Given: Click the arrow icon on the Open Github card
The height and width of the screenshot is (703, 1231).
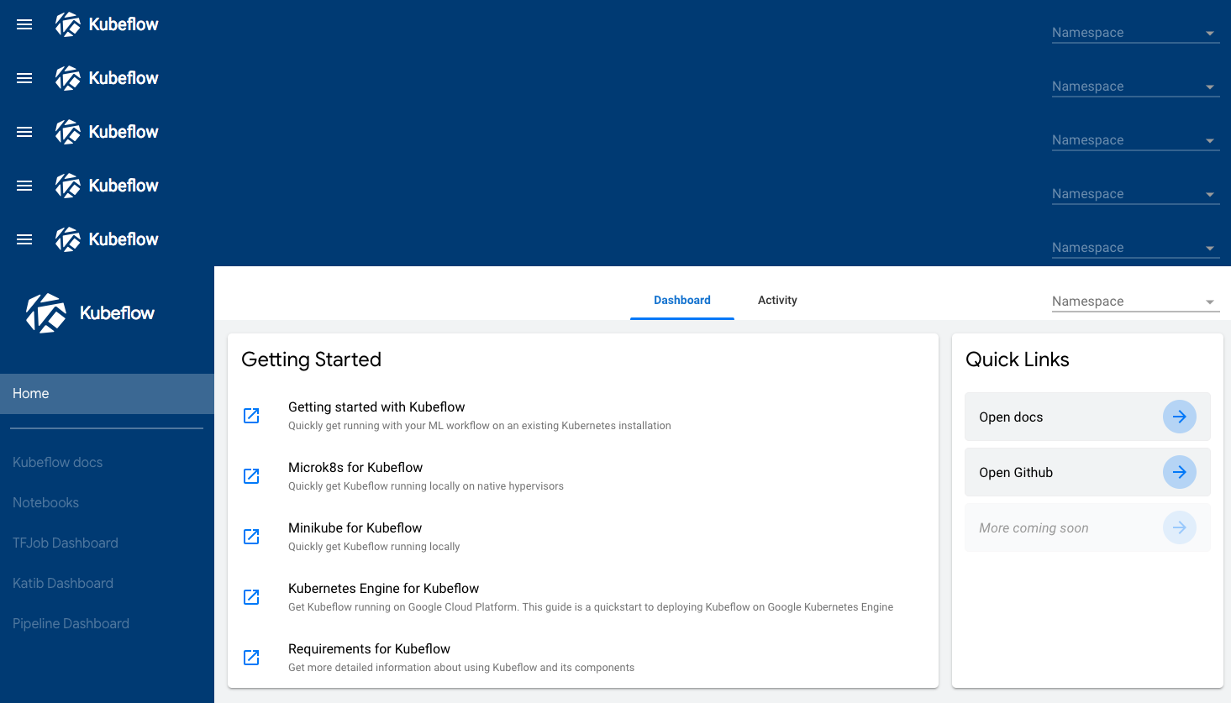Looking at the screenshot, I should pos(1179,472).
